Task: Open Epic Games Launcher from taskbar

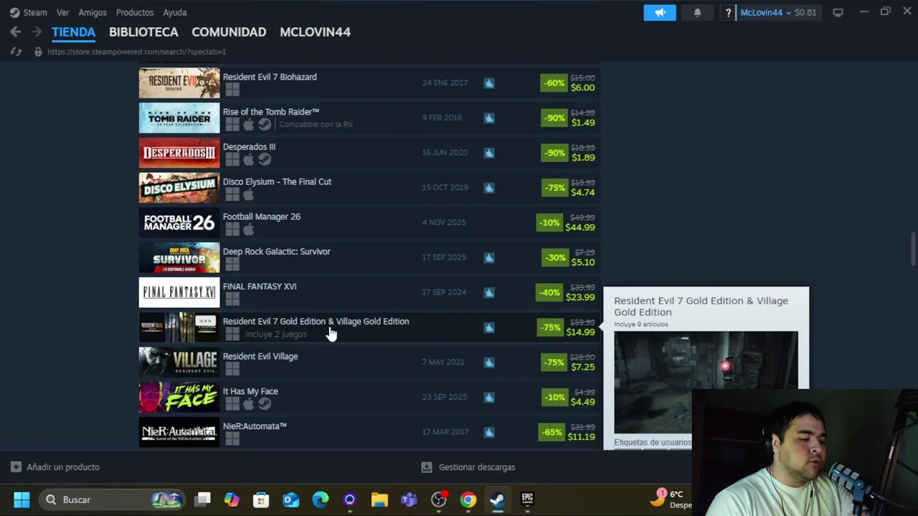Action: pyautogui.click(x=527, y=500)
